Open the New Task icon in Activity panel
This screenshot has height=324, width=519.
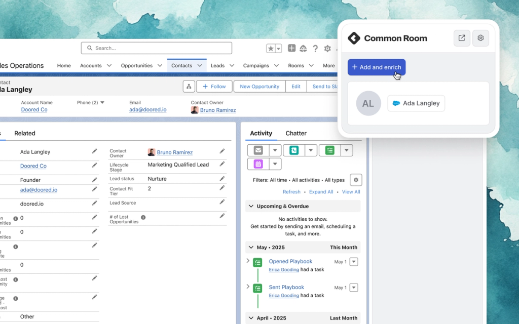click(x=329, y=150)
